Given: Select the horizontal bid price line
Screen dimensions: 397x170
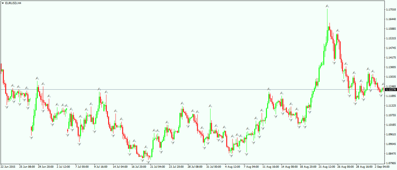Looking at the screenshot, I should pos(192,89).
